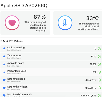Click the lightning icon next to Available Spare
The width and height of the screenshot is (102, 97).
click(4, 64)
